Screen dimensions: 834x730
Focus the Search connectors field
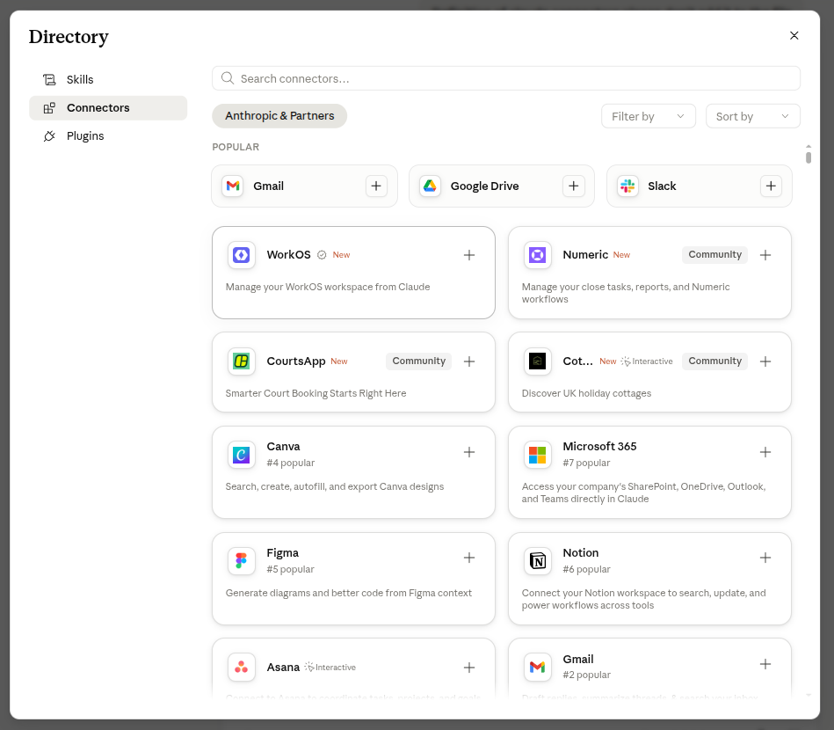point(506,78)
